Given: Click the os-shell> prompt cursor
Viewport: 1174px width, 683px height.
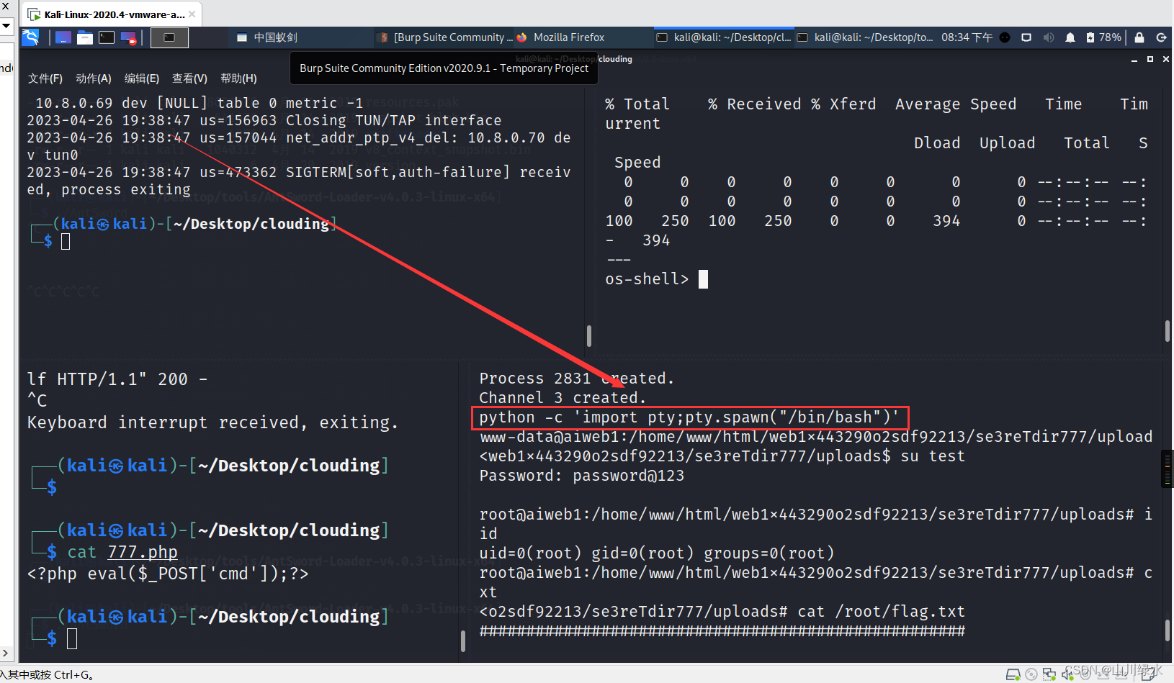Looking at the screenshot, I should click(704, 279).
